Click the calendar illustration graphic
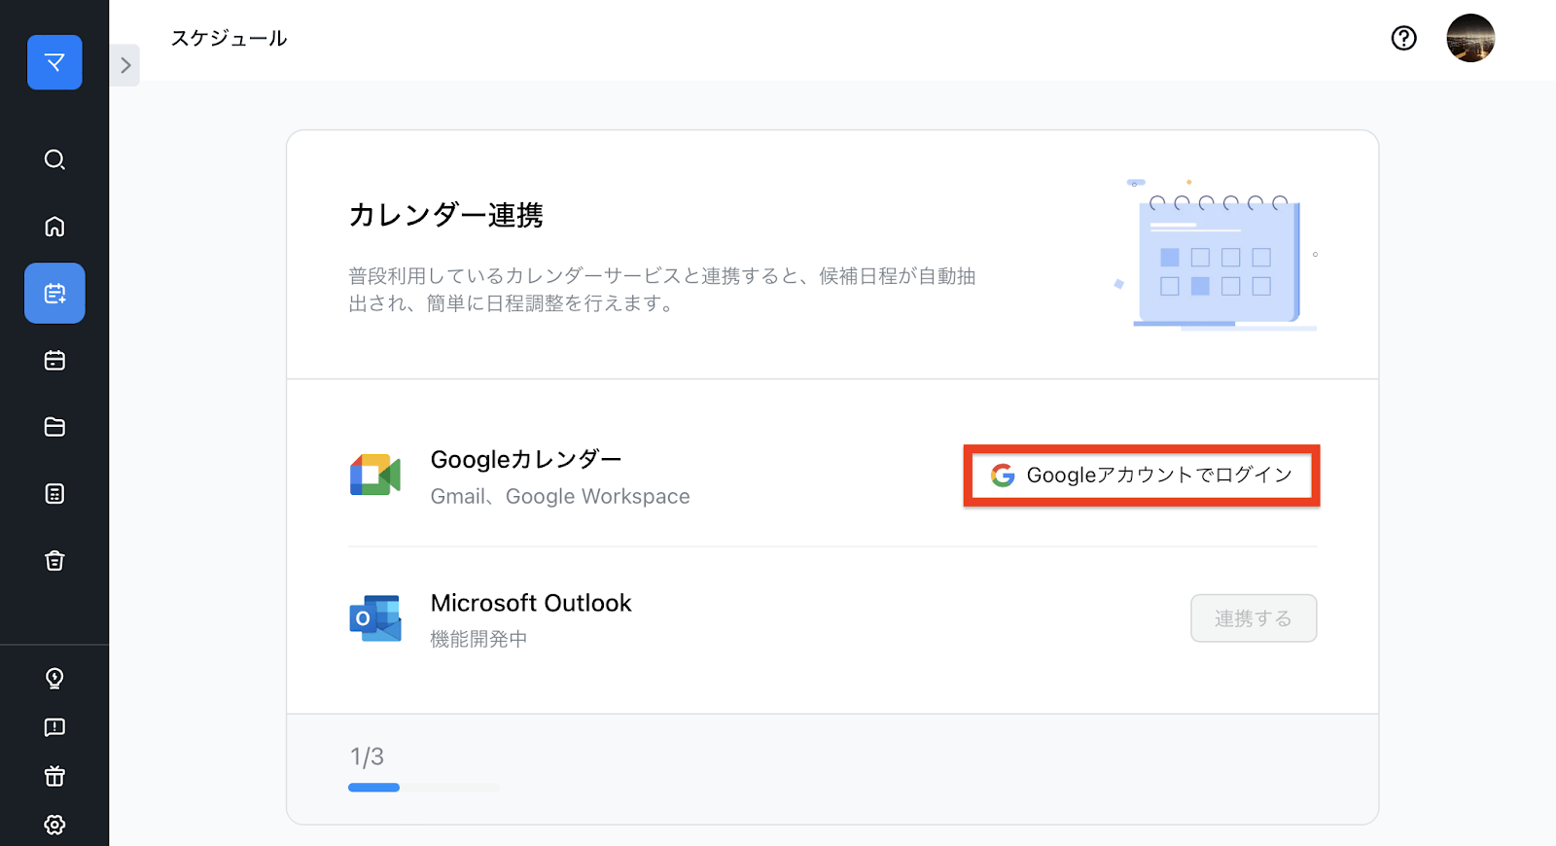 click(1216, 255)
